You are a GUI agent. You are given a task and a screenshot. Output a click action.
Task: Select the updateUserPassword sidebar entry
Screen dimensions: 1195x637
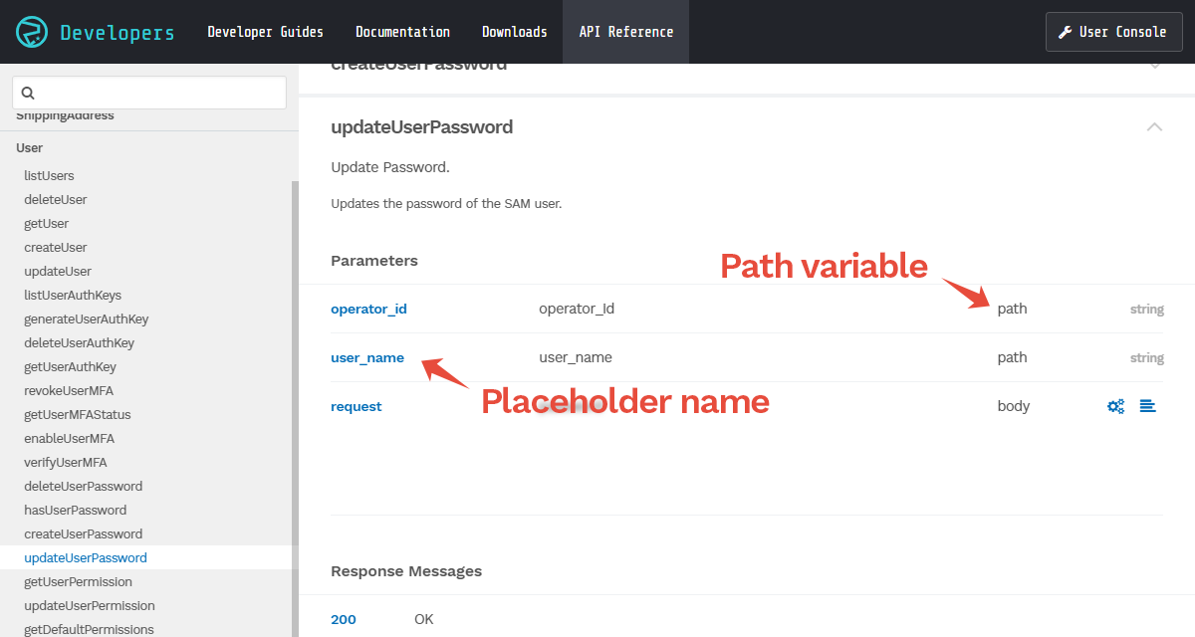tap(86, 557)
